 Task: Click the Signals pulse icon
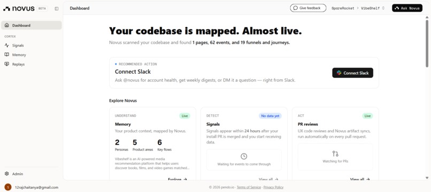point(7,45)
